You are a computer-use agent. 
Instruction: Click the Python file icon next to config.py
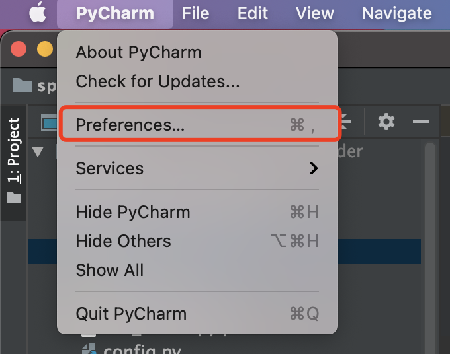tap(89, 349)
